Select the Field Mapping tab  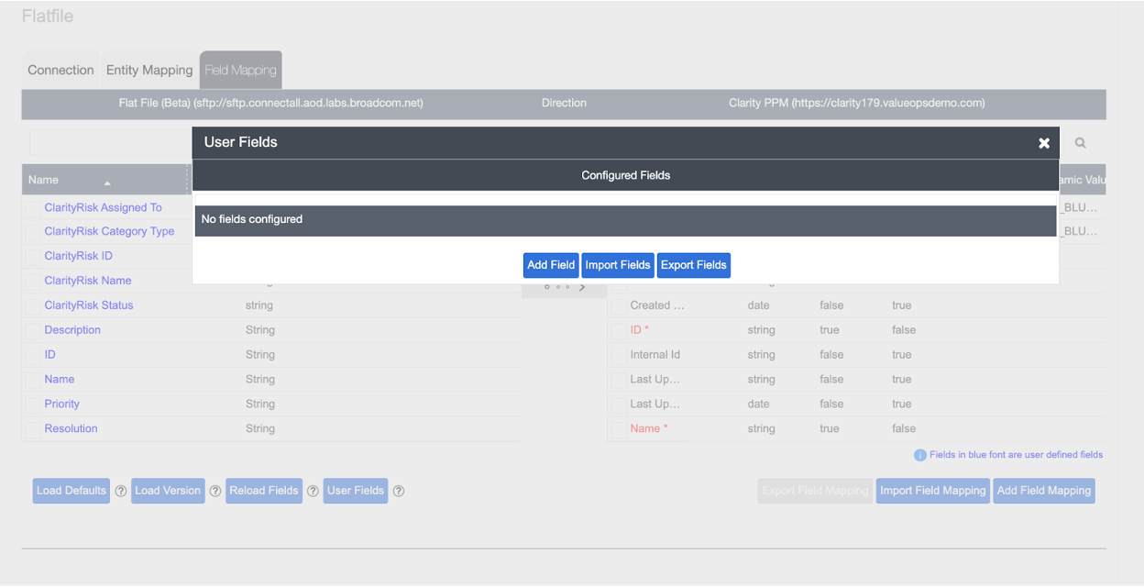click(240, 71)
